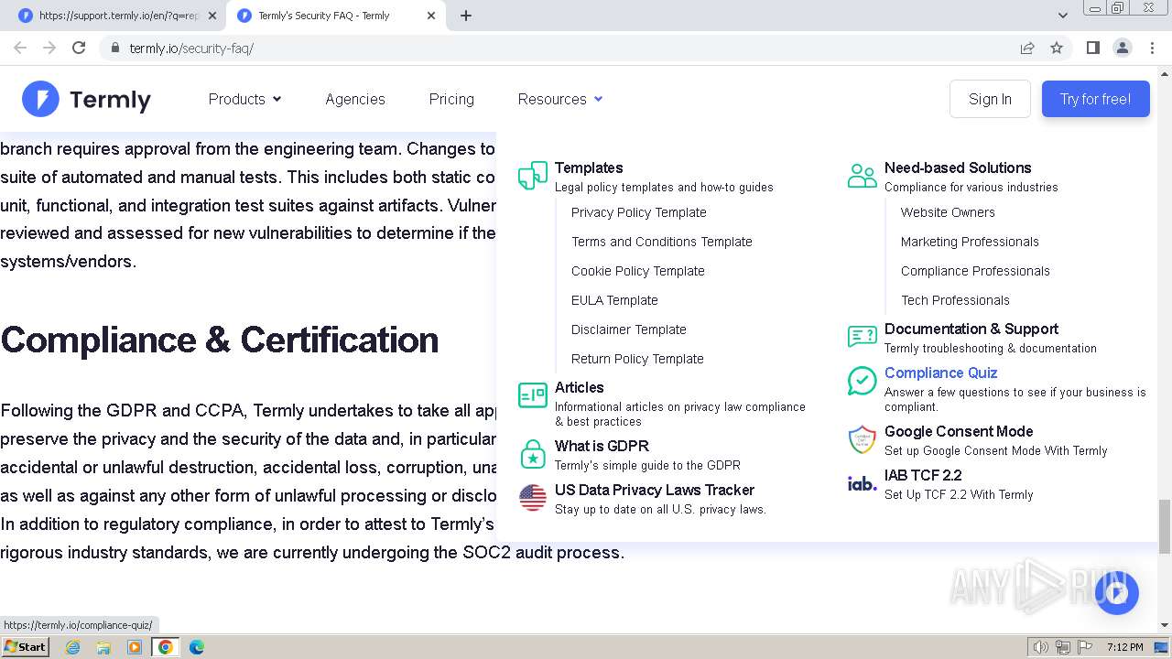Open the tab search chevron in Chrome
Screen dimensions: 1172x659
[1063, 16]
